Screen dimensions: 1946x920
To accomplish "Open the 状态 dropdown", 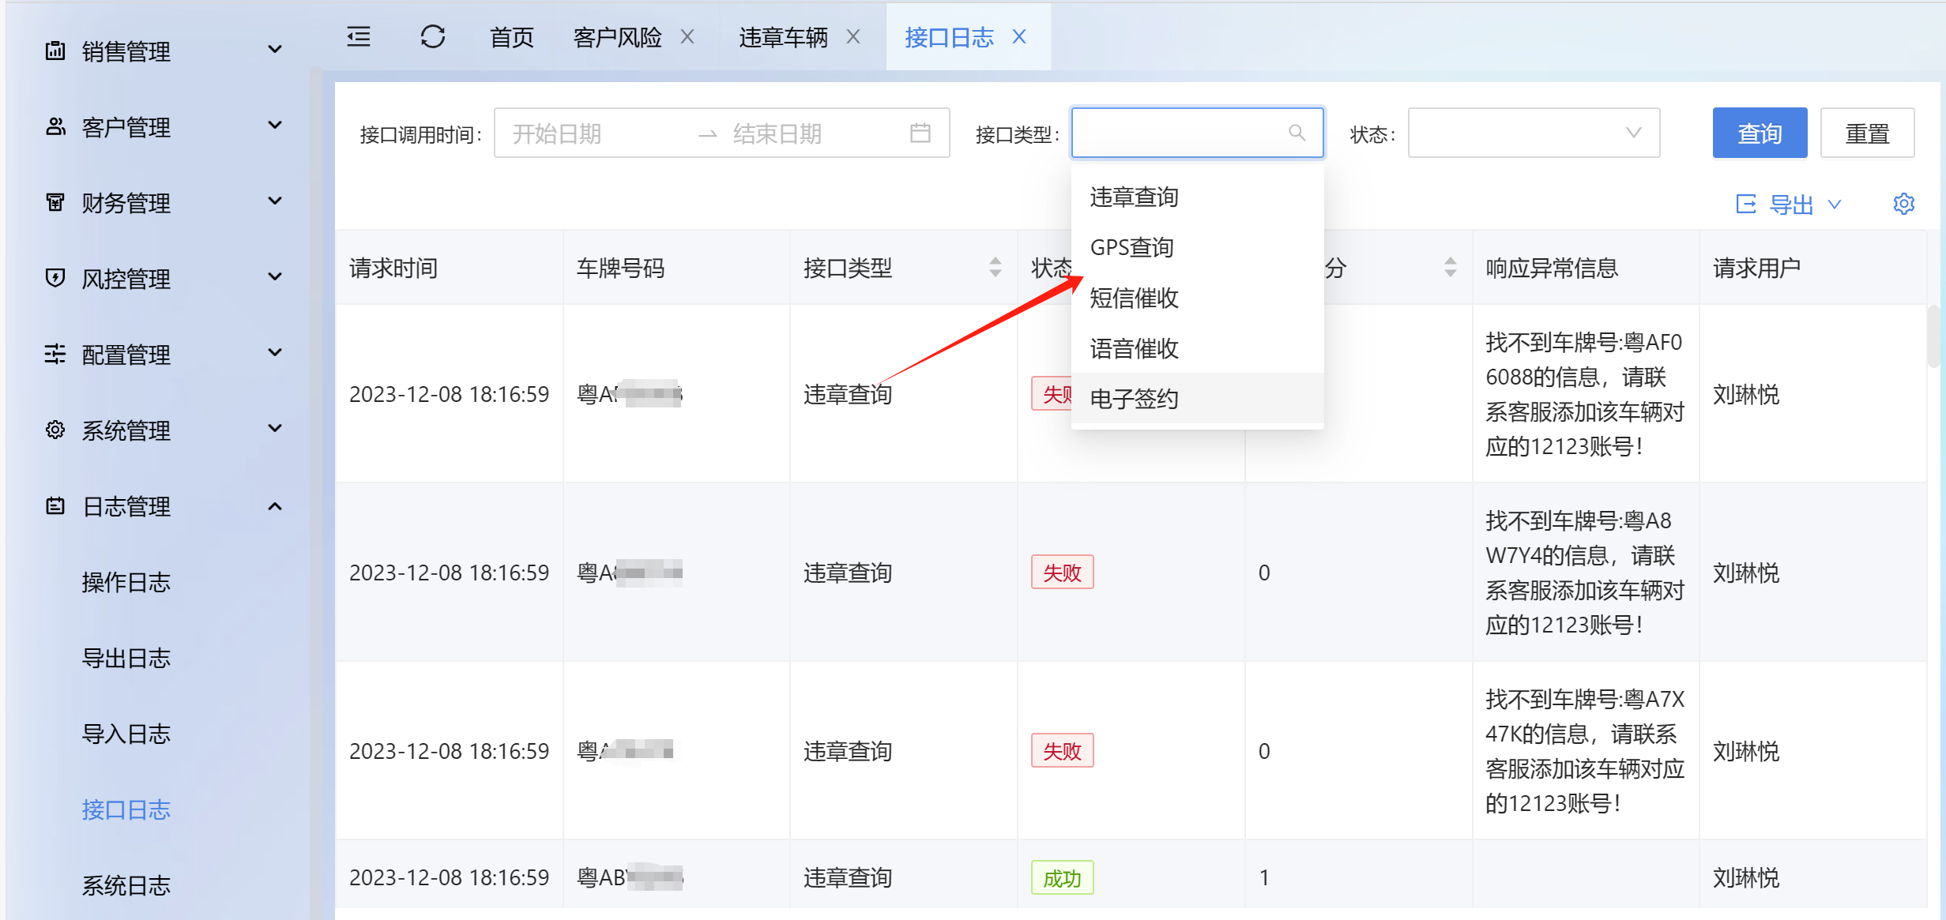I will (x=1533, y=133).
